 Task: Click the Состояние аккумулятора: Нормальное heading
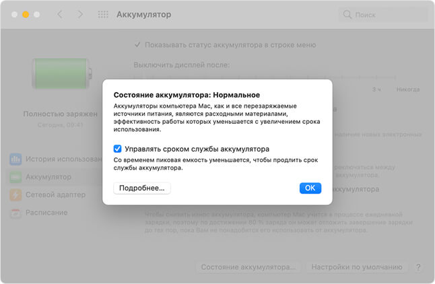pyautogui.click(x=187, y=95)
